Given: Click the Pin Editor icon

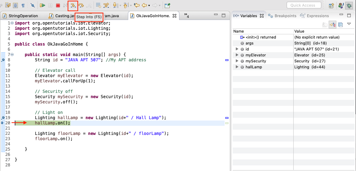Looking at the screenshot, I should [167, 6].
